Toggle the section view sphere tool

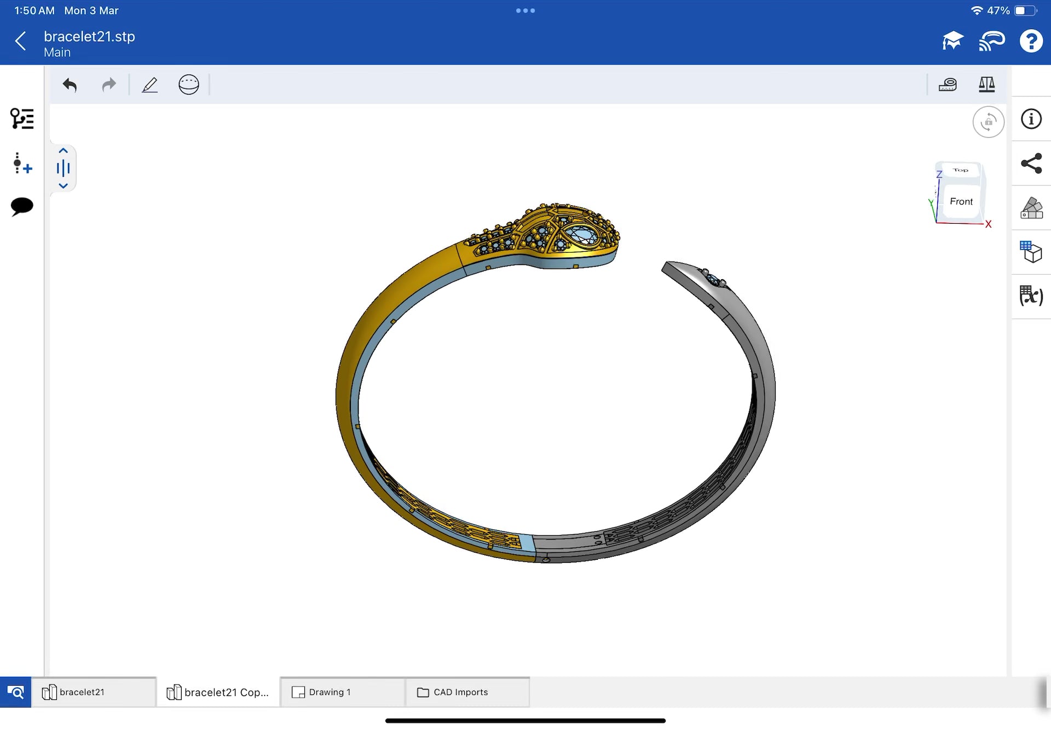pyautogui.click(x=189, y=85)
